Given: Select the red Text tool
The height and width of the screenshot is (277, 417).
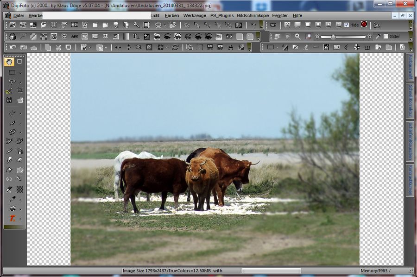Looking at the screenshot, I should coord(13,218).
